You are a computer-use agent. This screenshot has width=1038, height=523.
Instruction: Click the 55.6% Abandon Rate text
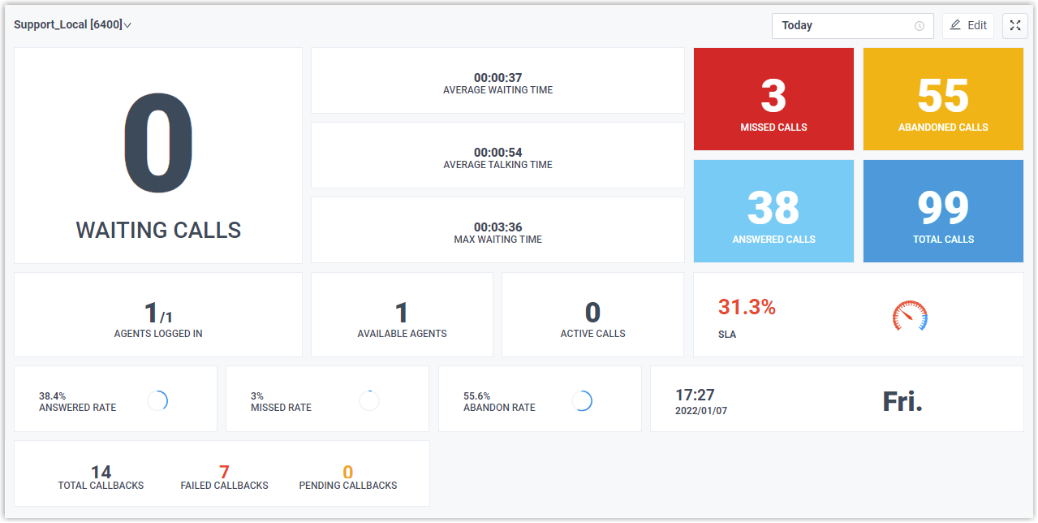coord(477,396)
